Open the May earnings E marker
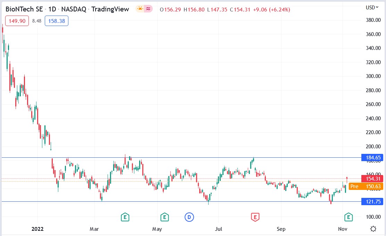Viewport: 386px width, 236px height. coord(165,217)
